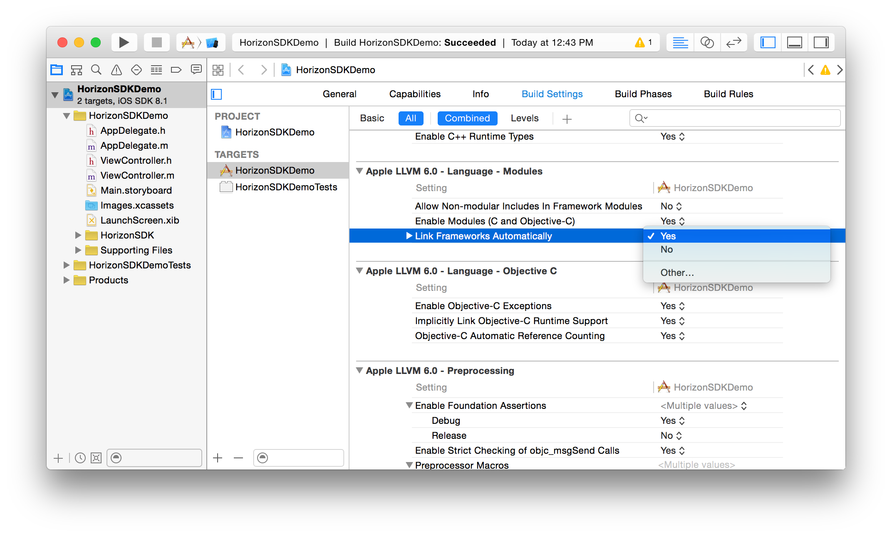
Task: Expand the HorizonSDKDemoTests group
Action: [66, 265]
